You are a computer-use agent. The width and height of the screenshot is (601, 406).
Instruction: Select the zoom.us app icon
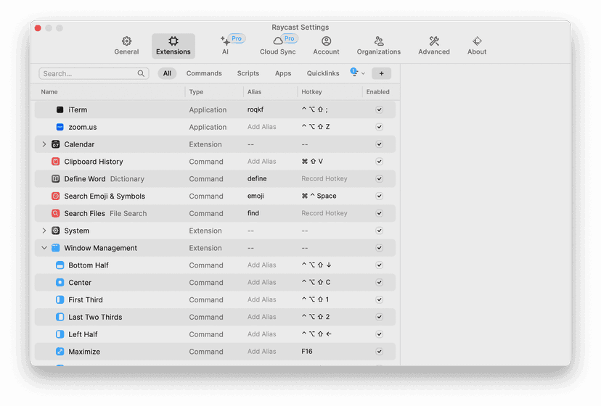click(60, 127)
